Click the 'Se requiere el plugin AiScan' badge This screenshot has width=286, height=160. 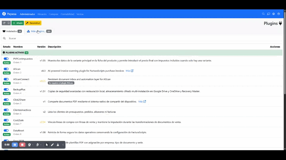[x=61, y=83]
